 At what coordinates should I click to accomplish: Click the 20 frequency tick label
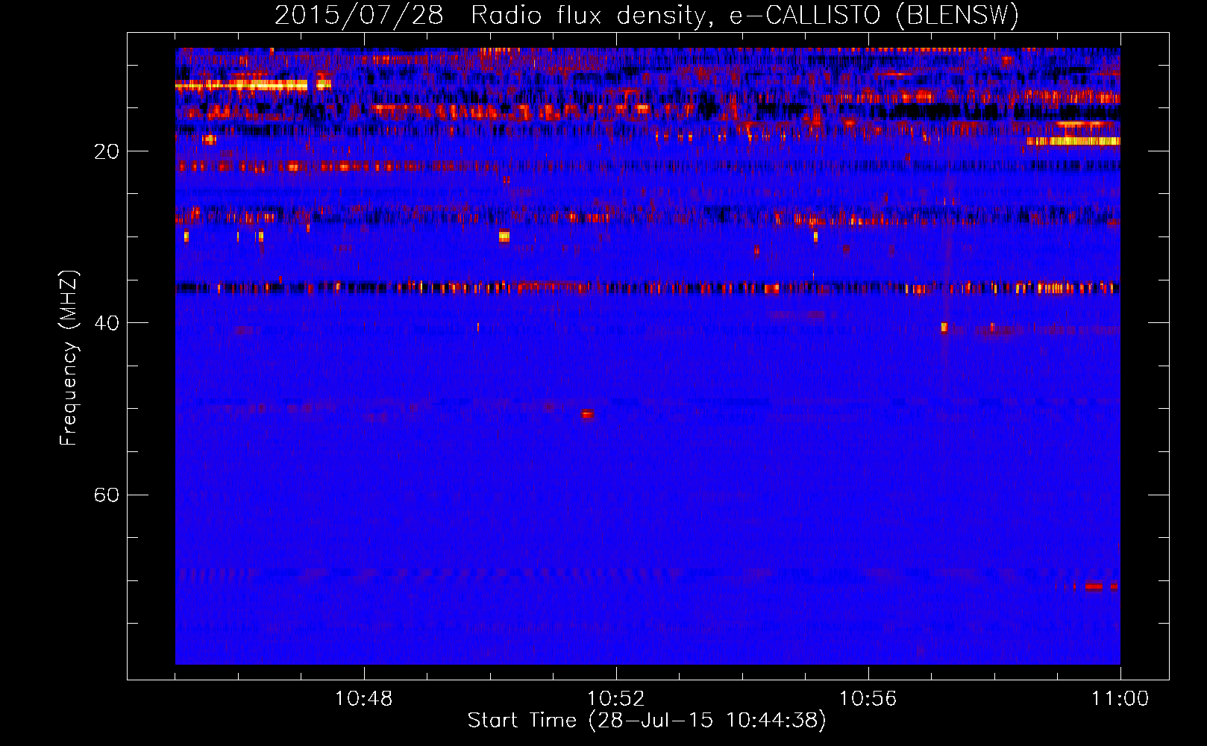(107, 151)
